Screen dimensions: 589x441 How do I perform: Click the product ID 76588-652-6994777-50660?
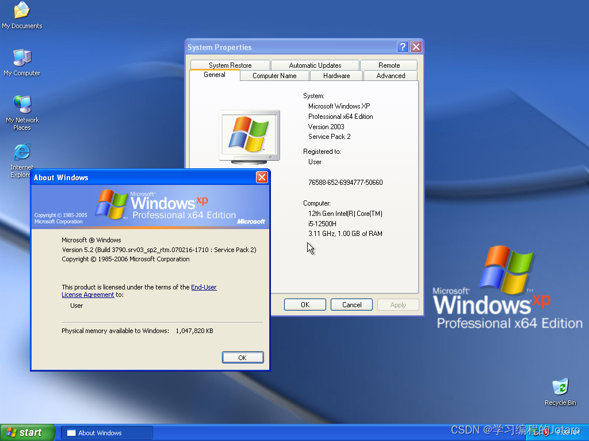click(346, 183)
